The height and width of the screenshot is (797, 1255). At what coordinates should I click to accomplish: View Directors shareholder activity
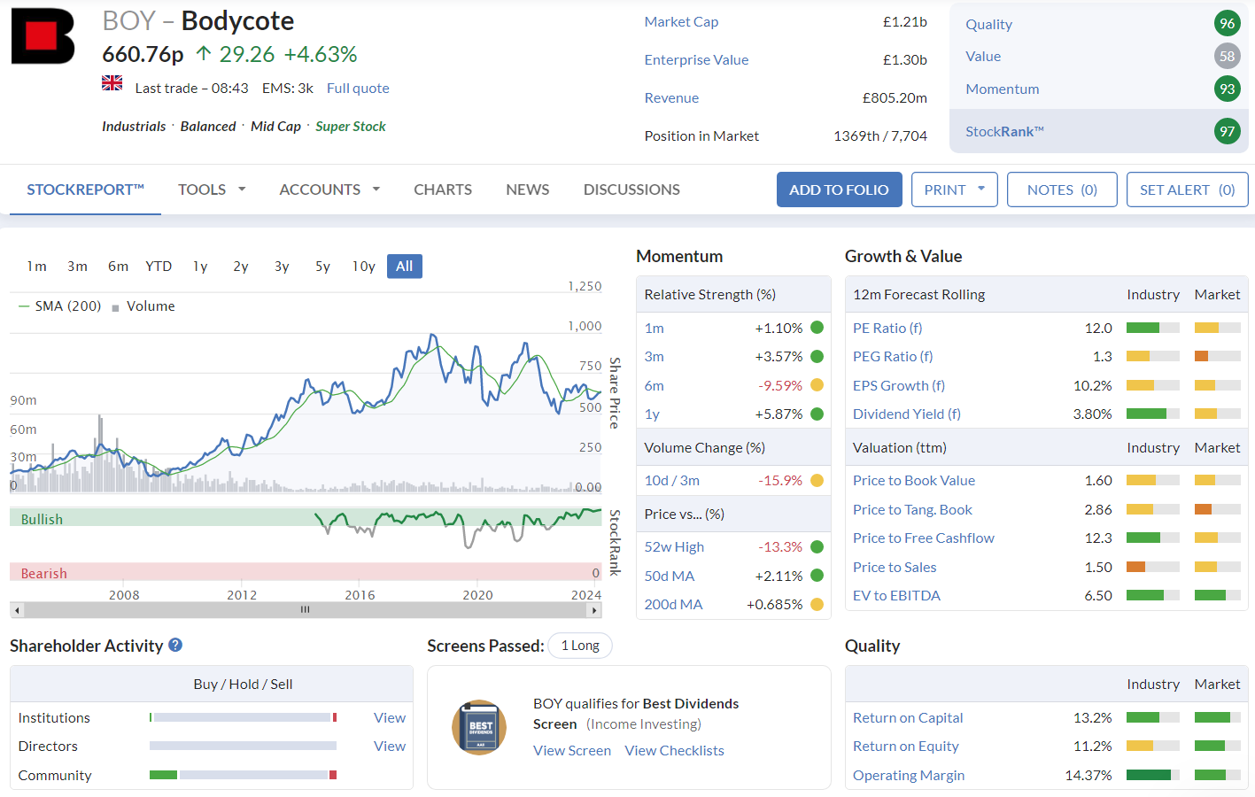tap(390, 747)
